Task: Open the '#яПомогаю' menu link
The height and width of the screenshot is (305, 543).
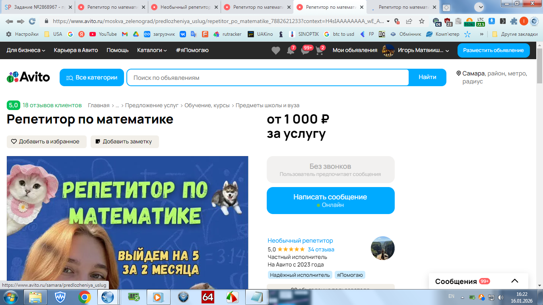Action: 192,50
